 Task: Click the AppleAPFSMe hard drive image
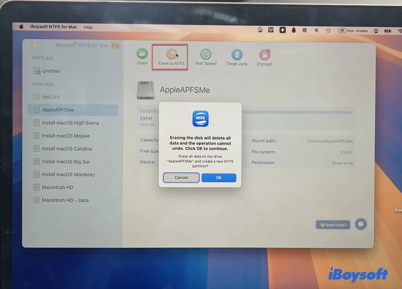145,90
